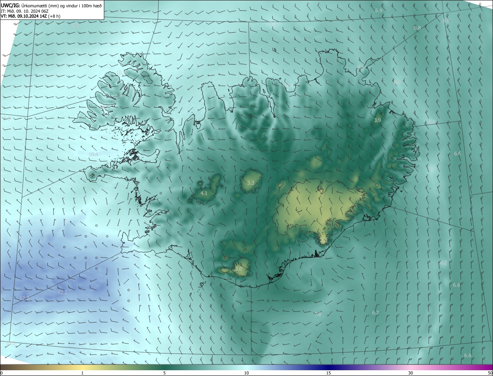
Task: Click the initial time line 'IT: Mið. 09. 10. 2024 06Z'
Action: click(25, 11)
